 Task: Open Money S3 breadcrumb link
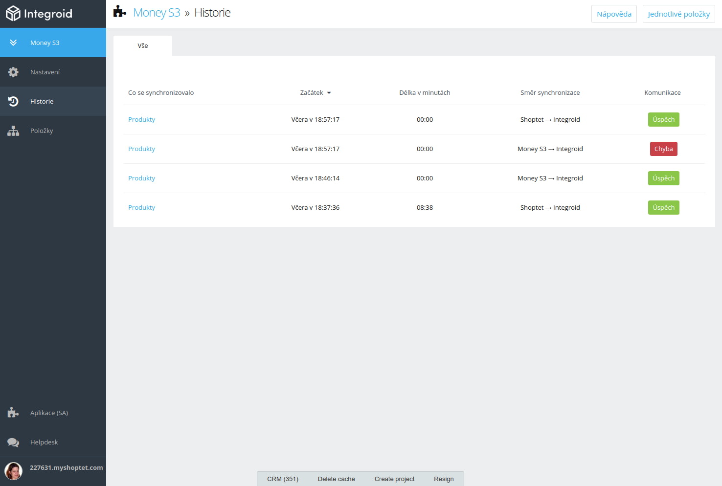157,13
